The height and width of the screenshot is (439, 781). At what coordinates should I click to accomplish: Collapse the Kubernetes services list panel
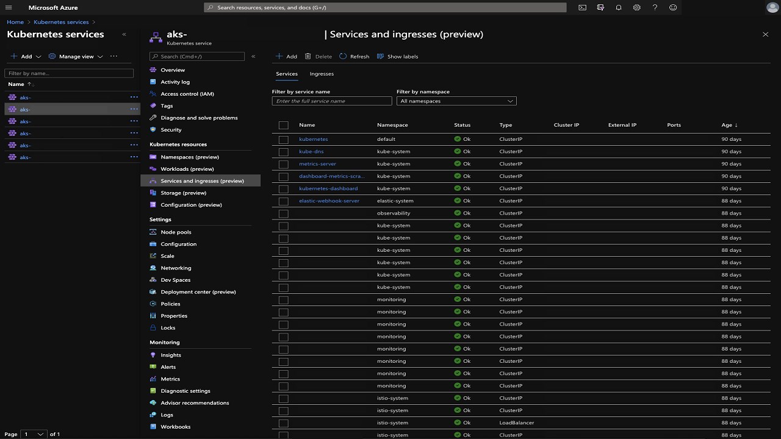[124, 34]
